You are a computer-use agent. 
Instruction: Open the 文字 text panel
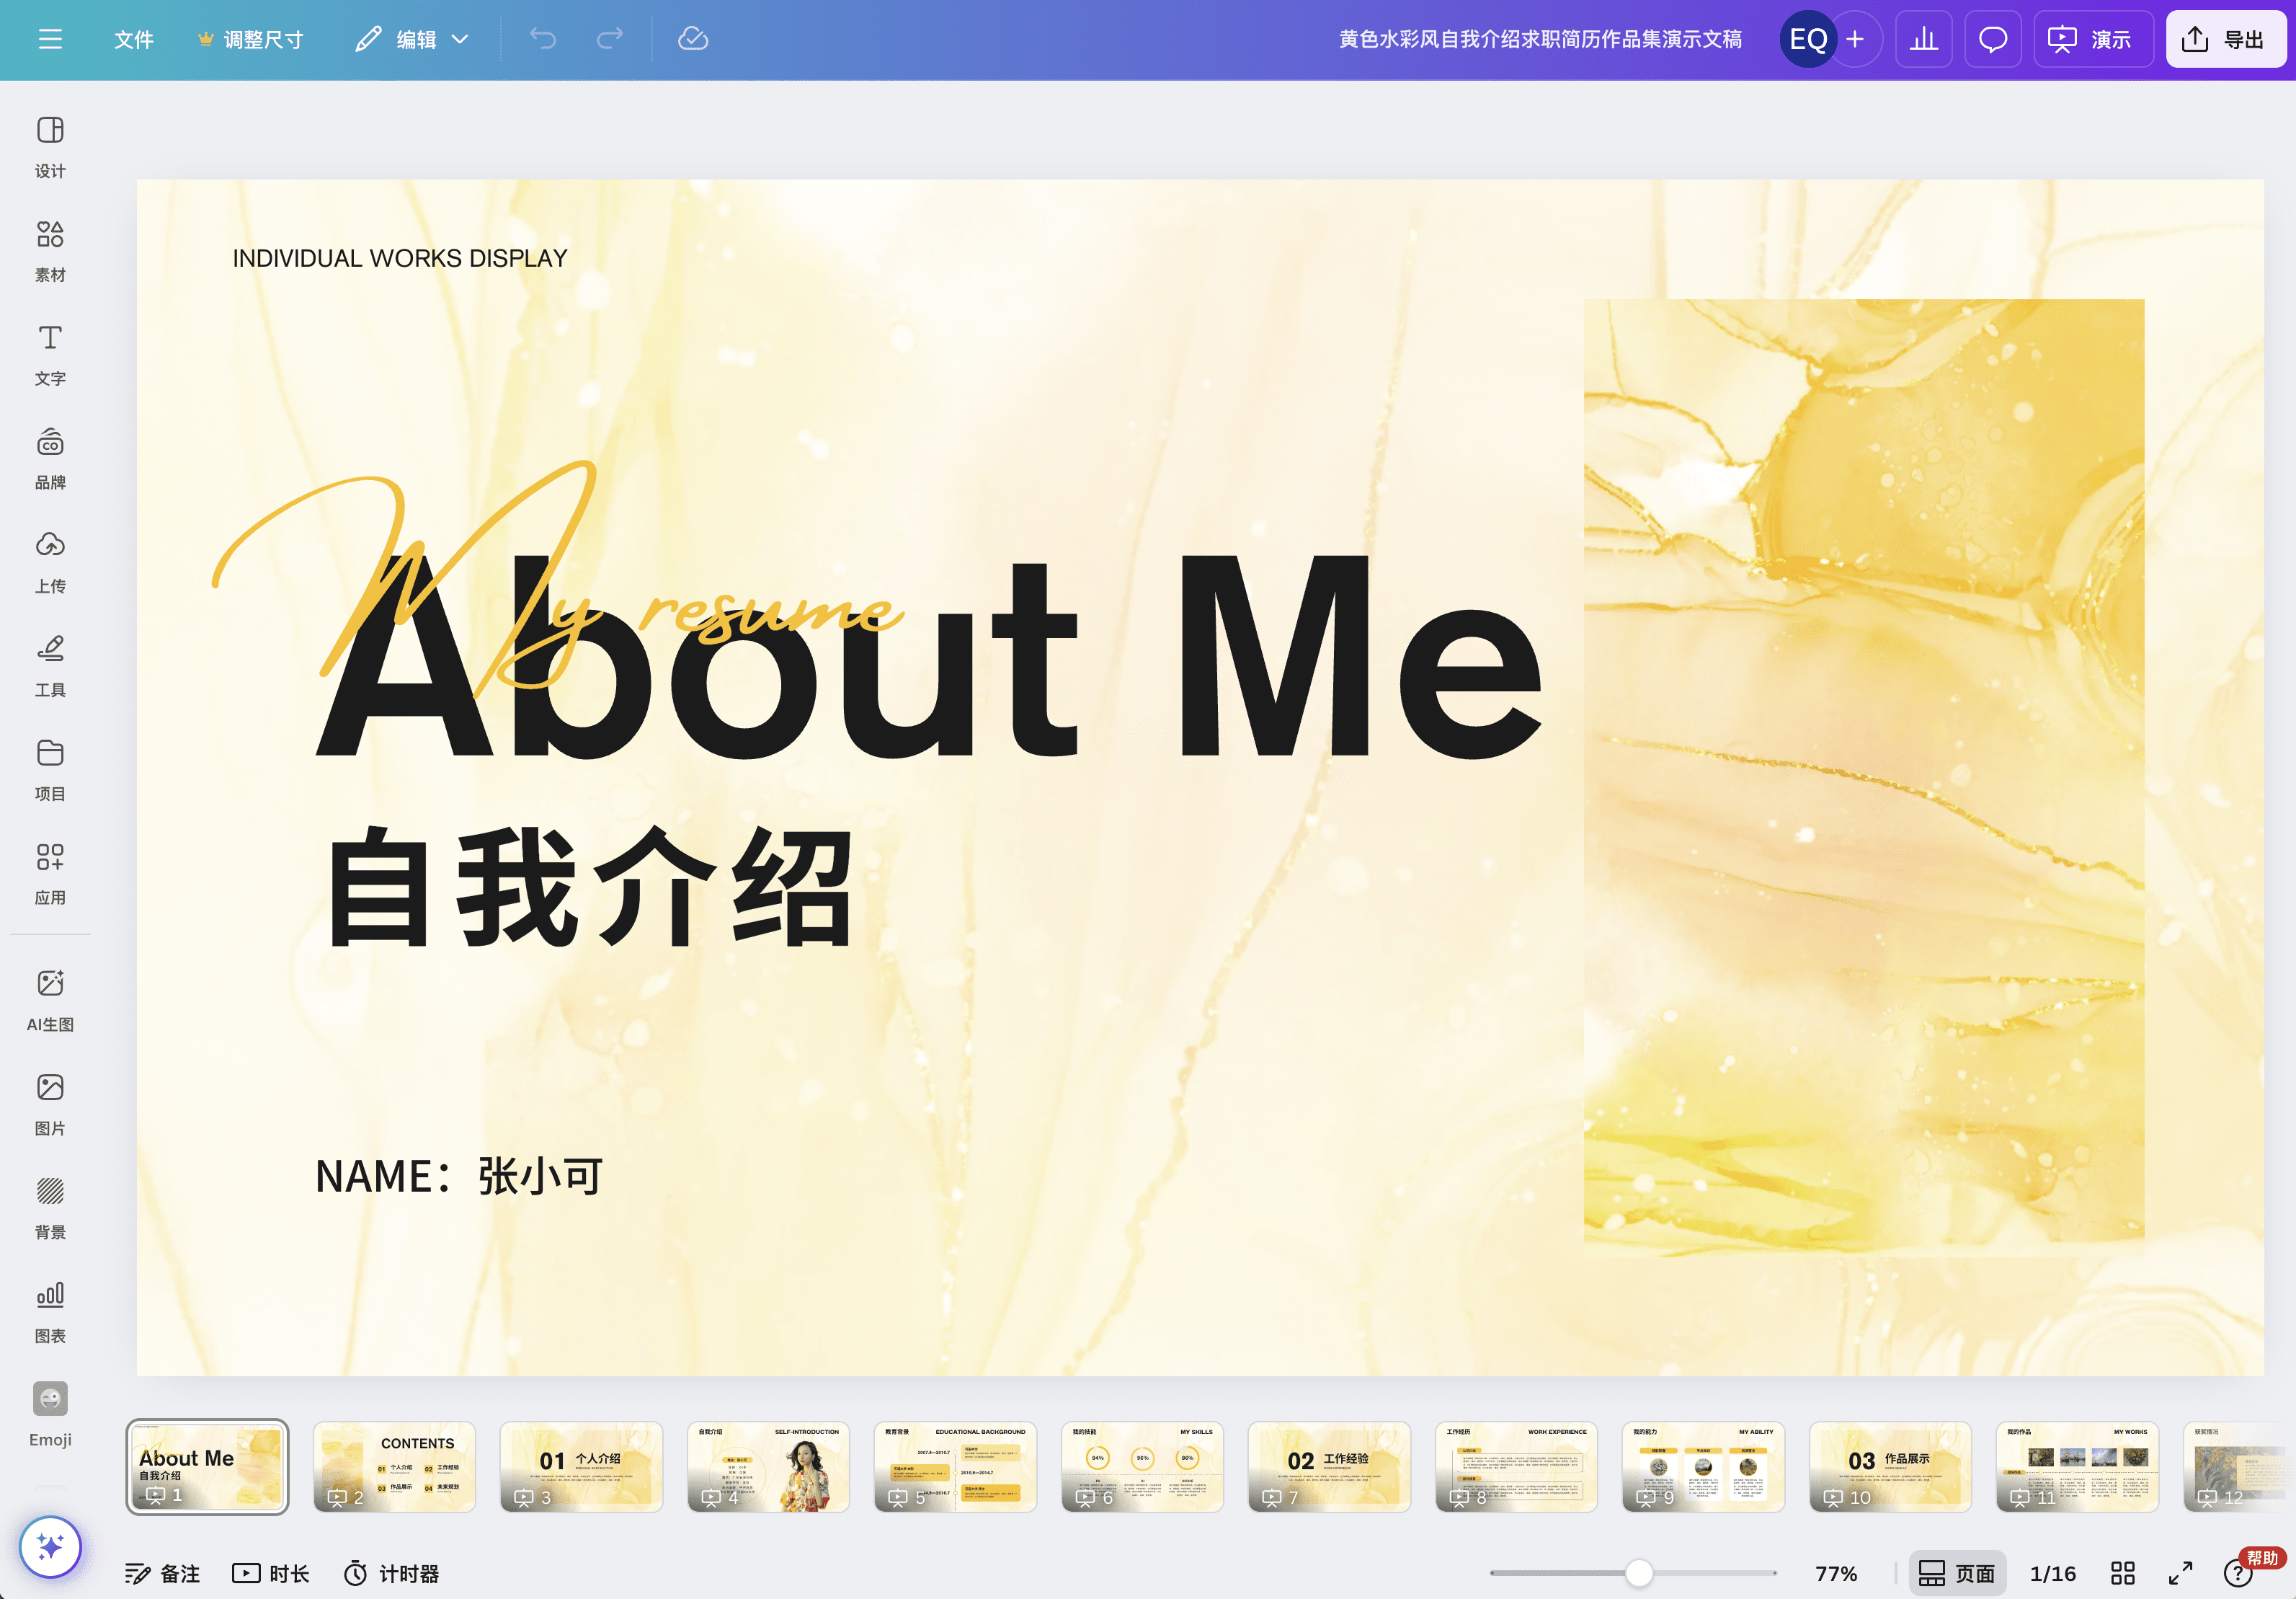(50, 355)
